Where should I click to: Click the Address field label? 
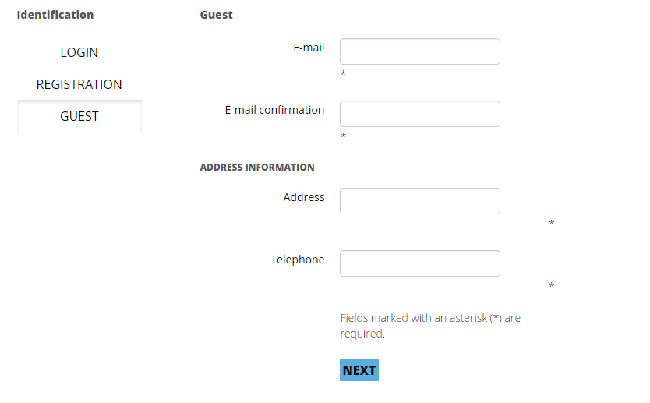click(x=304, y=197)
